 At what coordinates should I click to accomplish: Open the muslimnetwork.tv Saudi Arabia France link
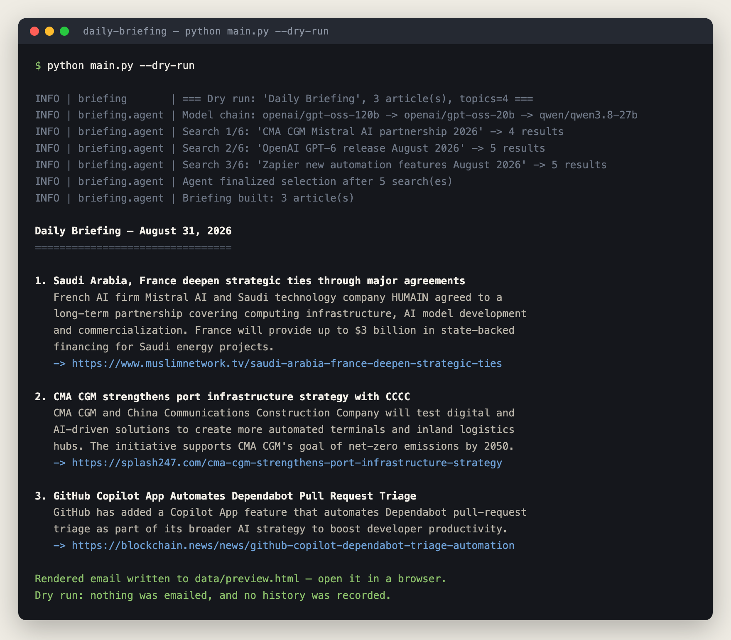click(x=287, y=364)
